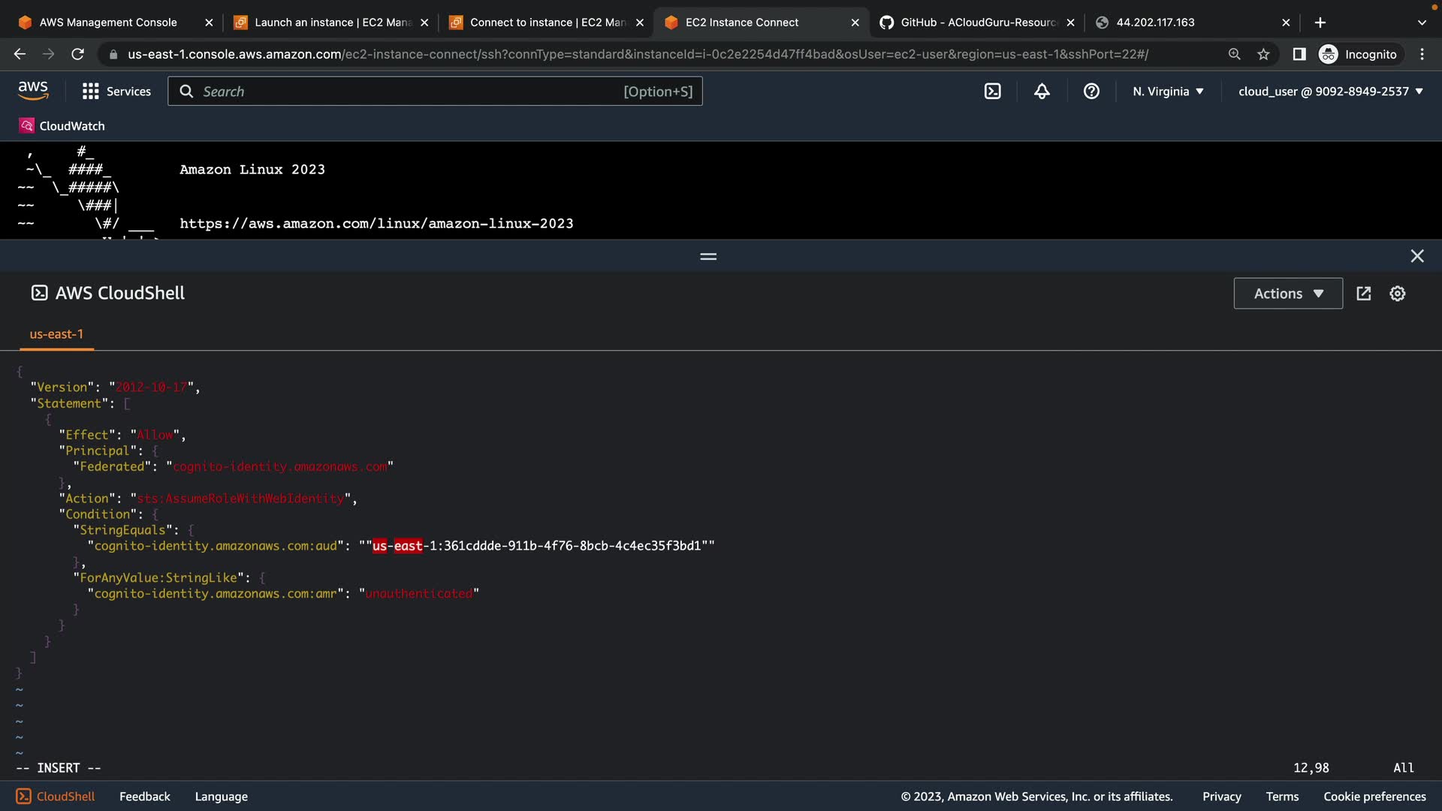Switch to the us-east-1 CloudShell tab
The height and width of the screenshot is (811, 1442).
(x=56, y=334)
